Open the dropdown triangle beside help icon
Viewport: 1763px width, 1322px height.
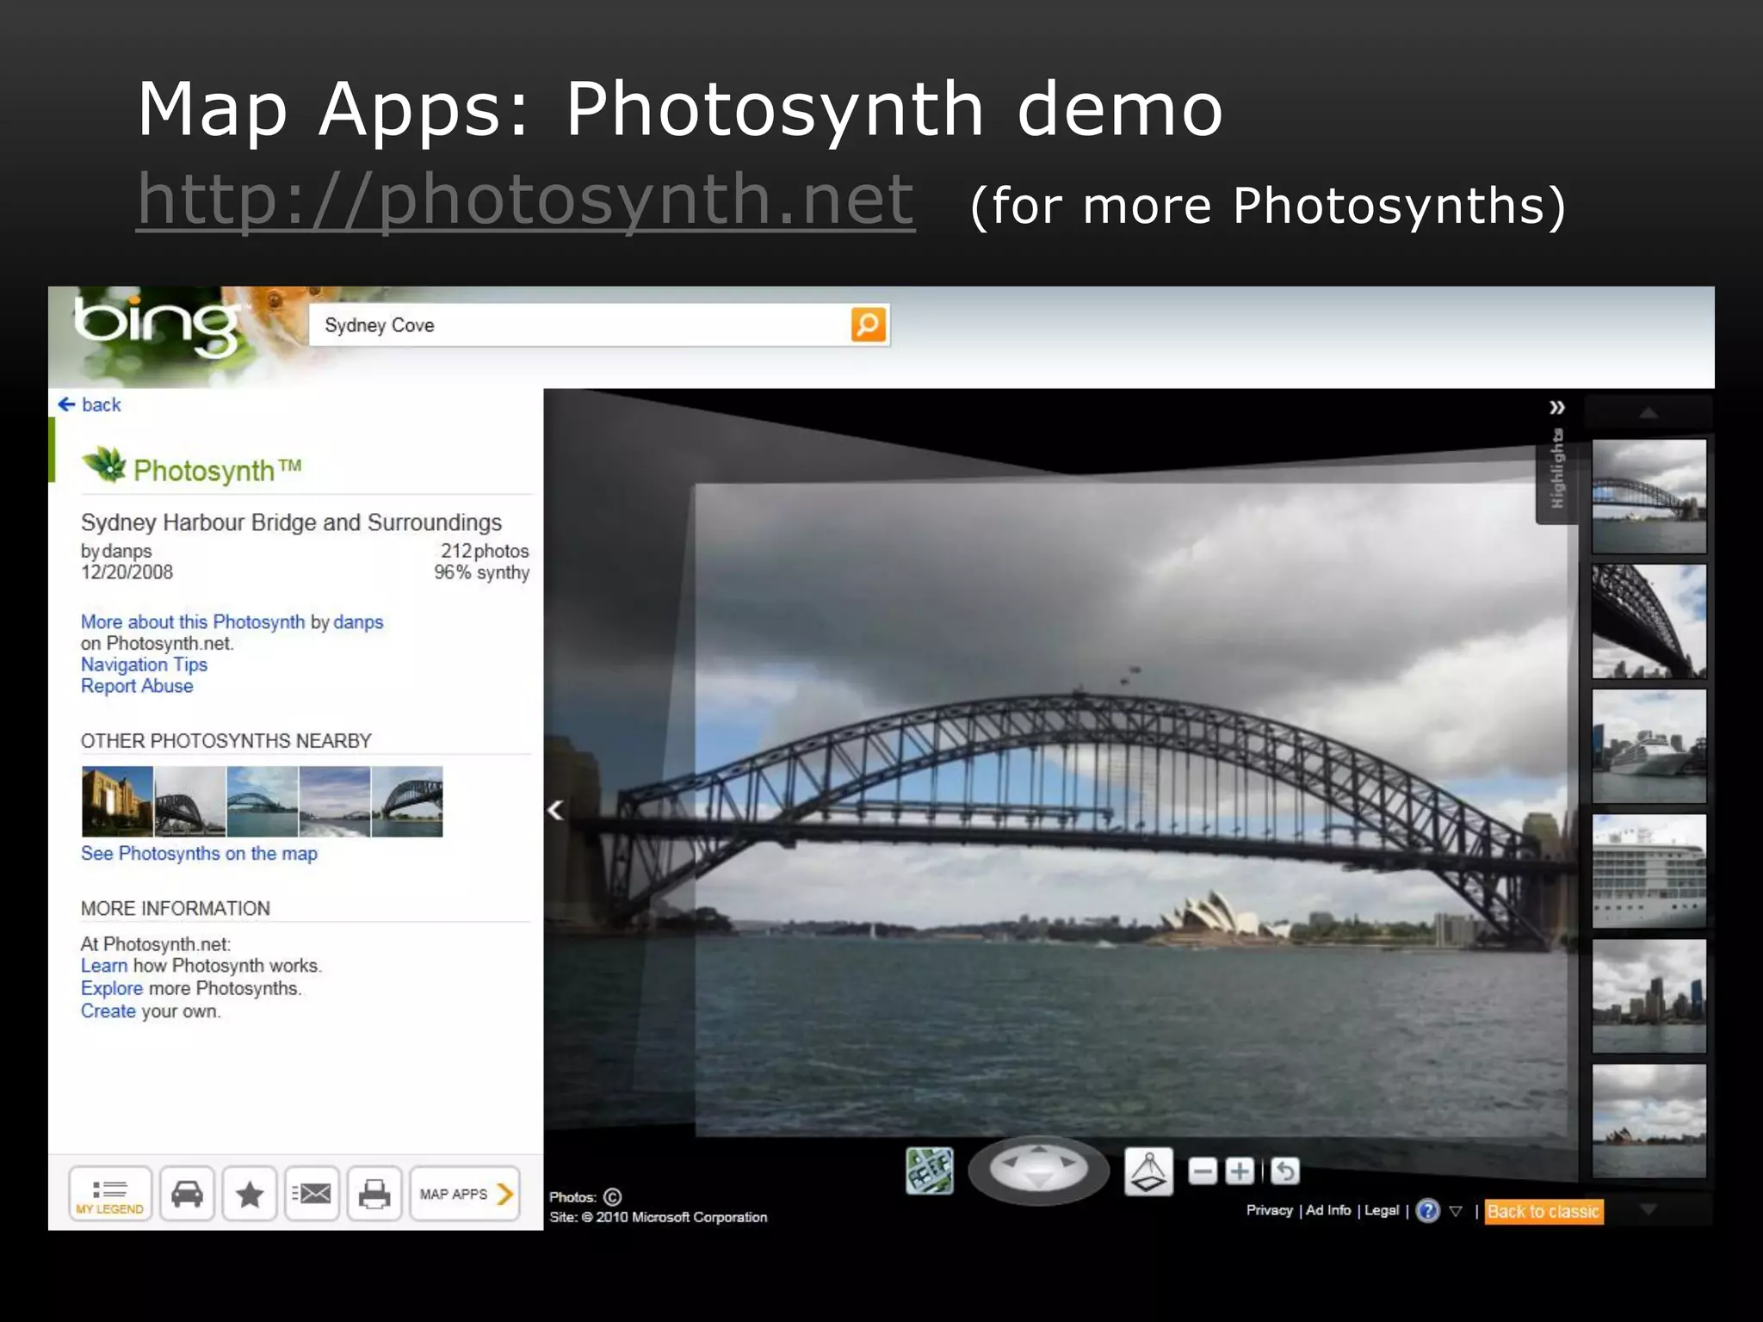[x=1456, y=1211]
